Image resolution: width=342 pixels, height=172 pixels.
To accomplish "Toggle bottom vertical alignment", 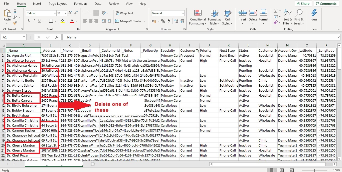I will point(96,13).
